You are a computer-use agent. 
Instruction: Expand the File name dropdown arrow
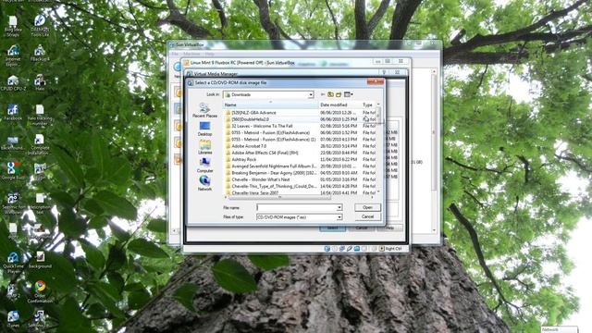pos(339,207)
